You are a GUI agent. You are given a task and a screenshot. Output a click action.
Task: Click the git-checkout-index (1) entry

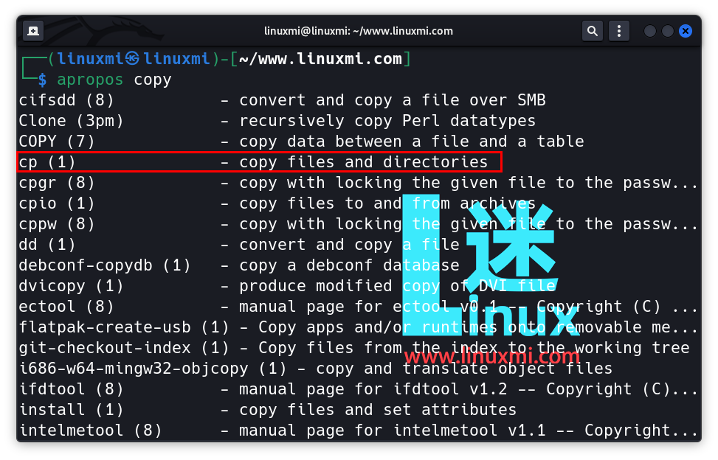(124, 347)
